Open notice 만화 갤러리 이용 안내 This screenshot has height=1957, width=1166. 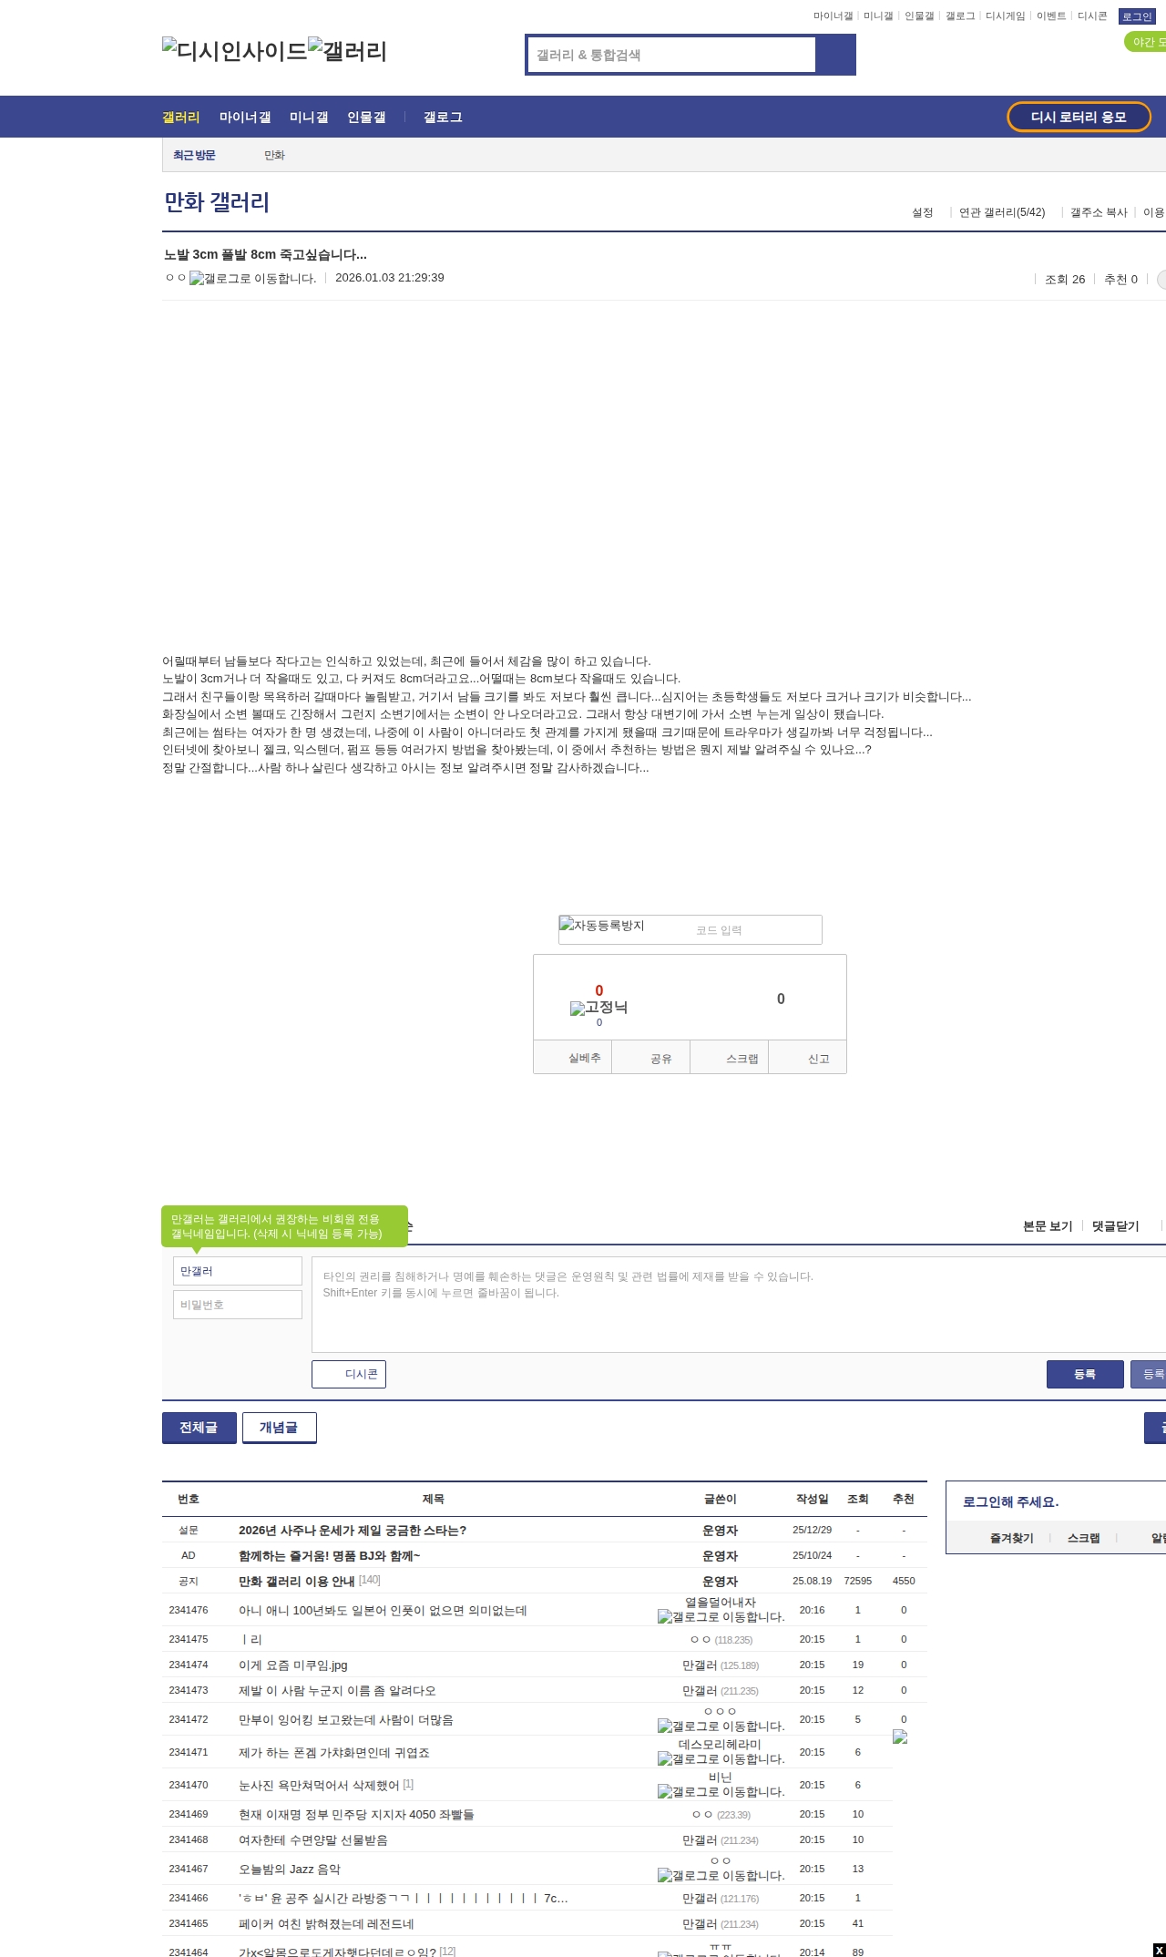tap(296, 1582)
